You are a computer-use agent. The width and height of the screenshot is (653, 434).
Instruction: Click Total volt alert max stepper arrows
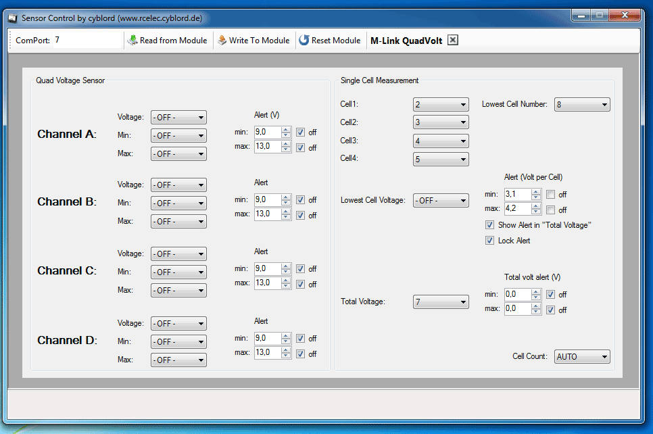click(536, 309)
